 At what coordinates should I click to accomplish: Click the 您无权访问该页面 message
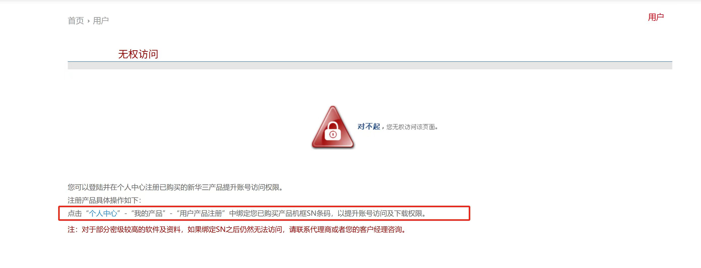click(x=412, y=127)
